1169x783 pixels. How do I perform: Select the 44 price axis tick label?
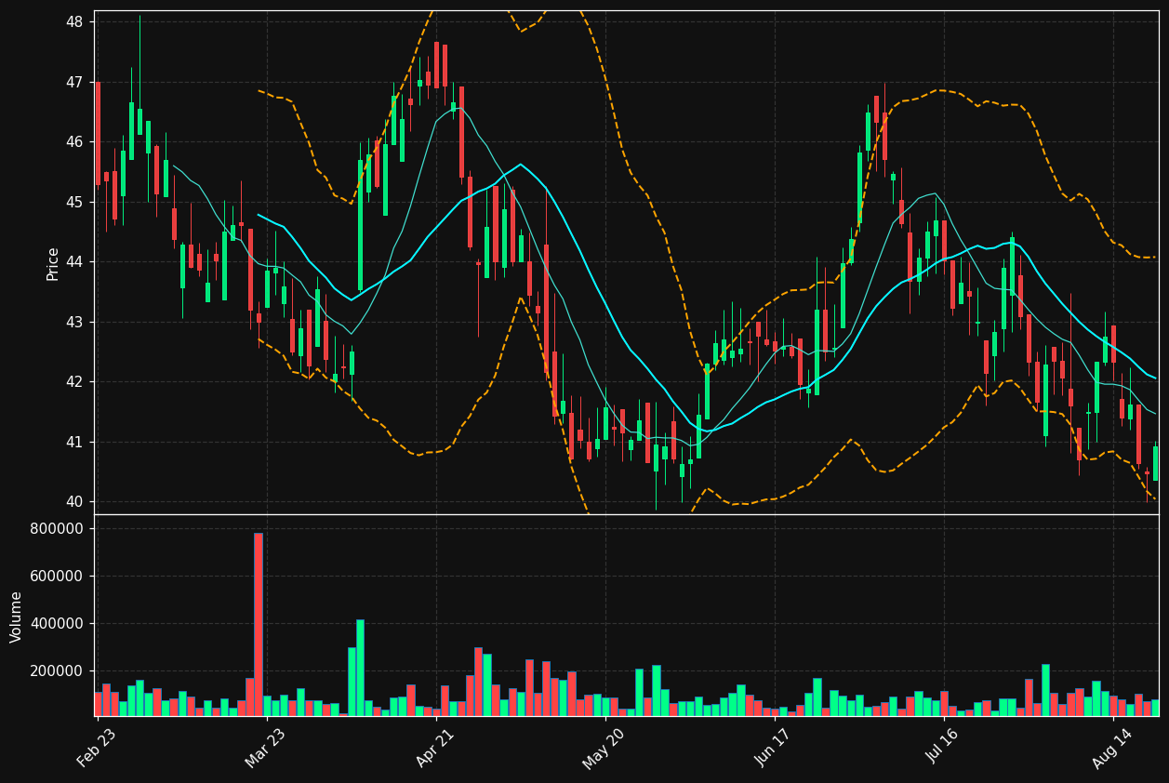point(75,261)
